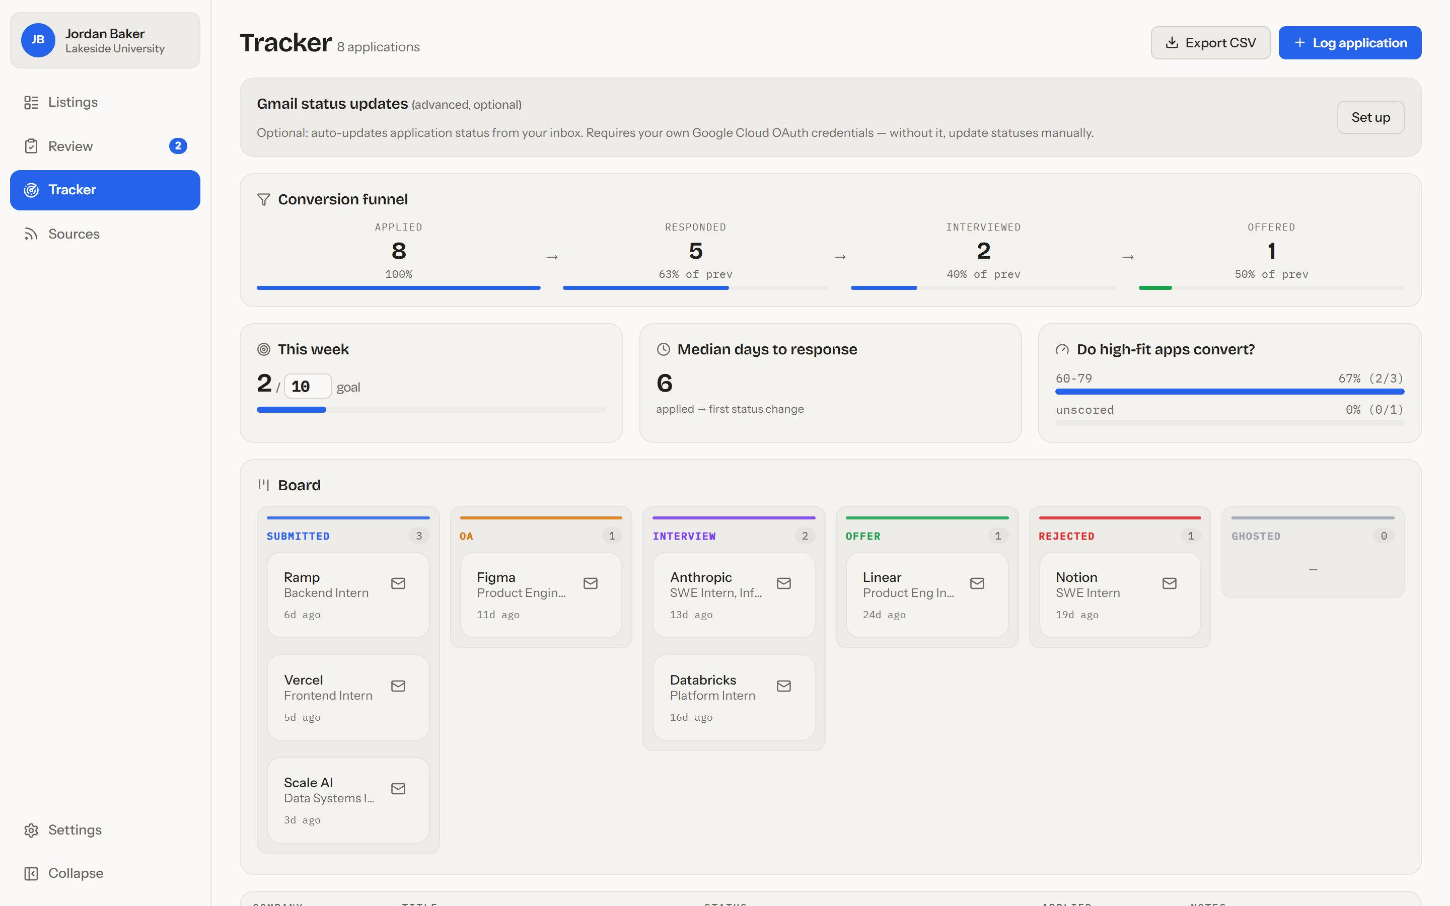The image size is (1450, 906).
Task: Collapse the sidebar
Action: 105,874
